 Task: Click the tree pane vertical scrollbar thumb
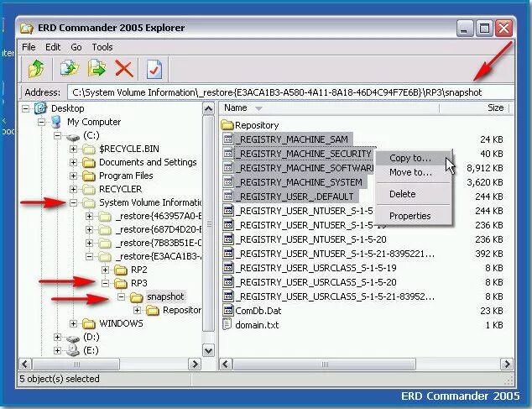click(208, 223)
